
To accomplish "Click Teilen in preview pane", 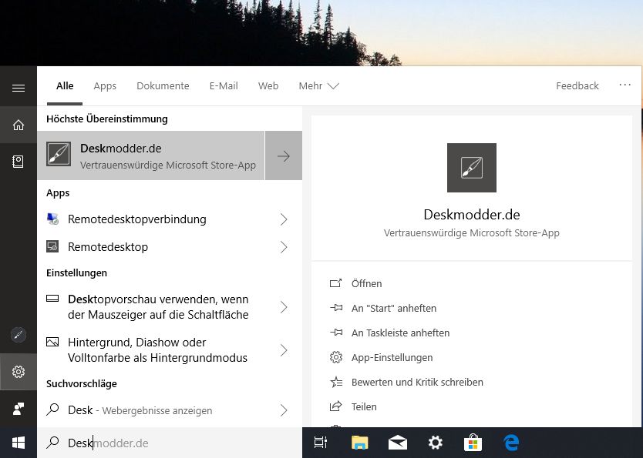I will (x=353, y=406).
